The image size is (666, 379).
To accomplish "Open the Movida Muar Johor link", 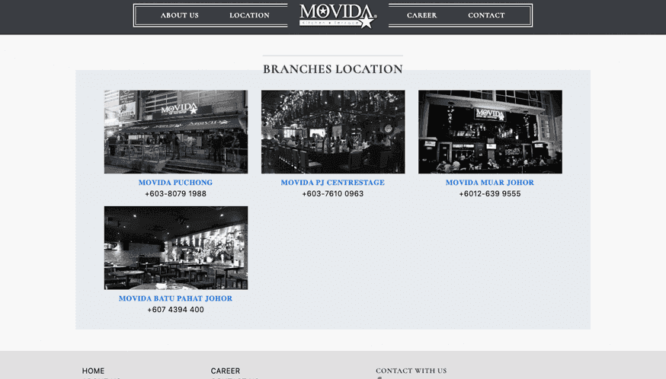I will [x=489, y=183].
